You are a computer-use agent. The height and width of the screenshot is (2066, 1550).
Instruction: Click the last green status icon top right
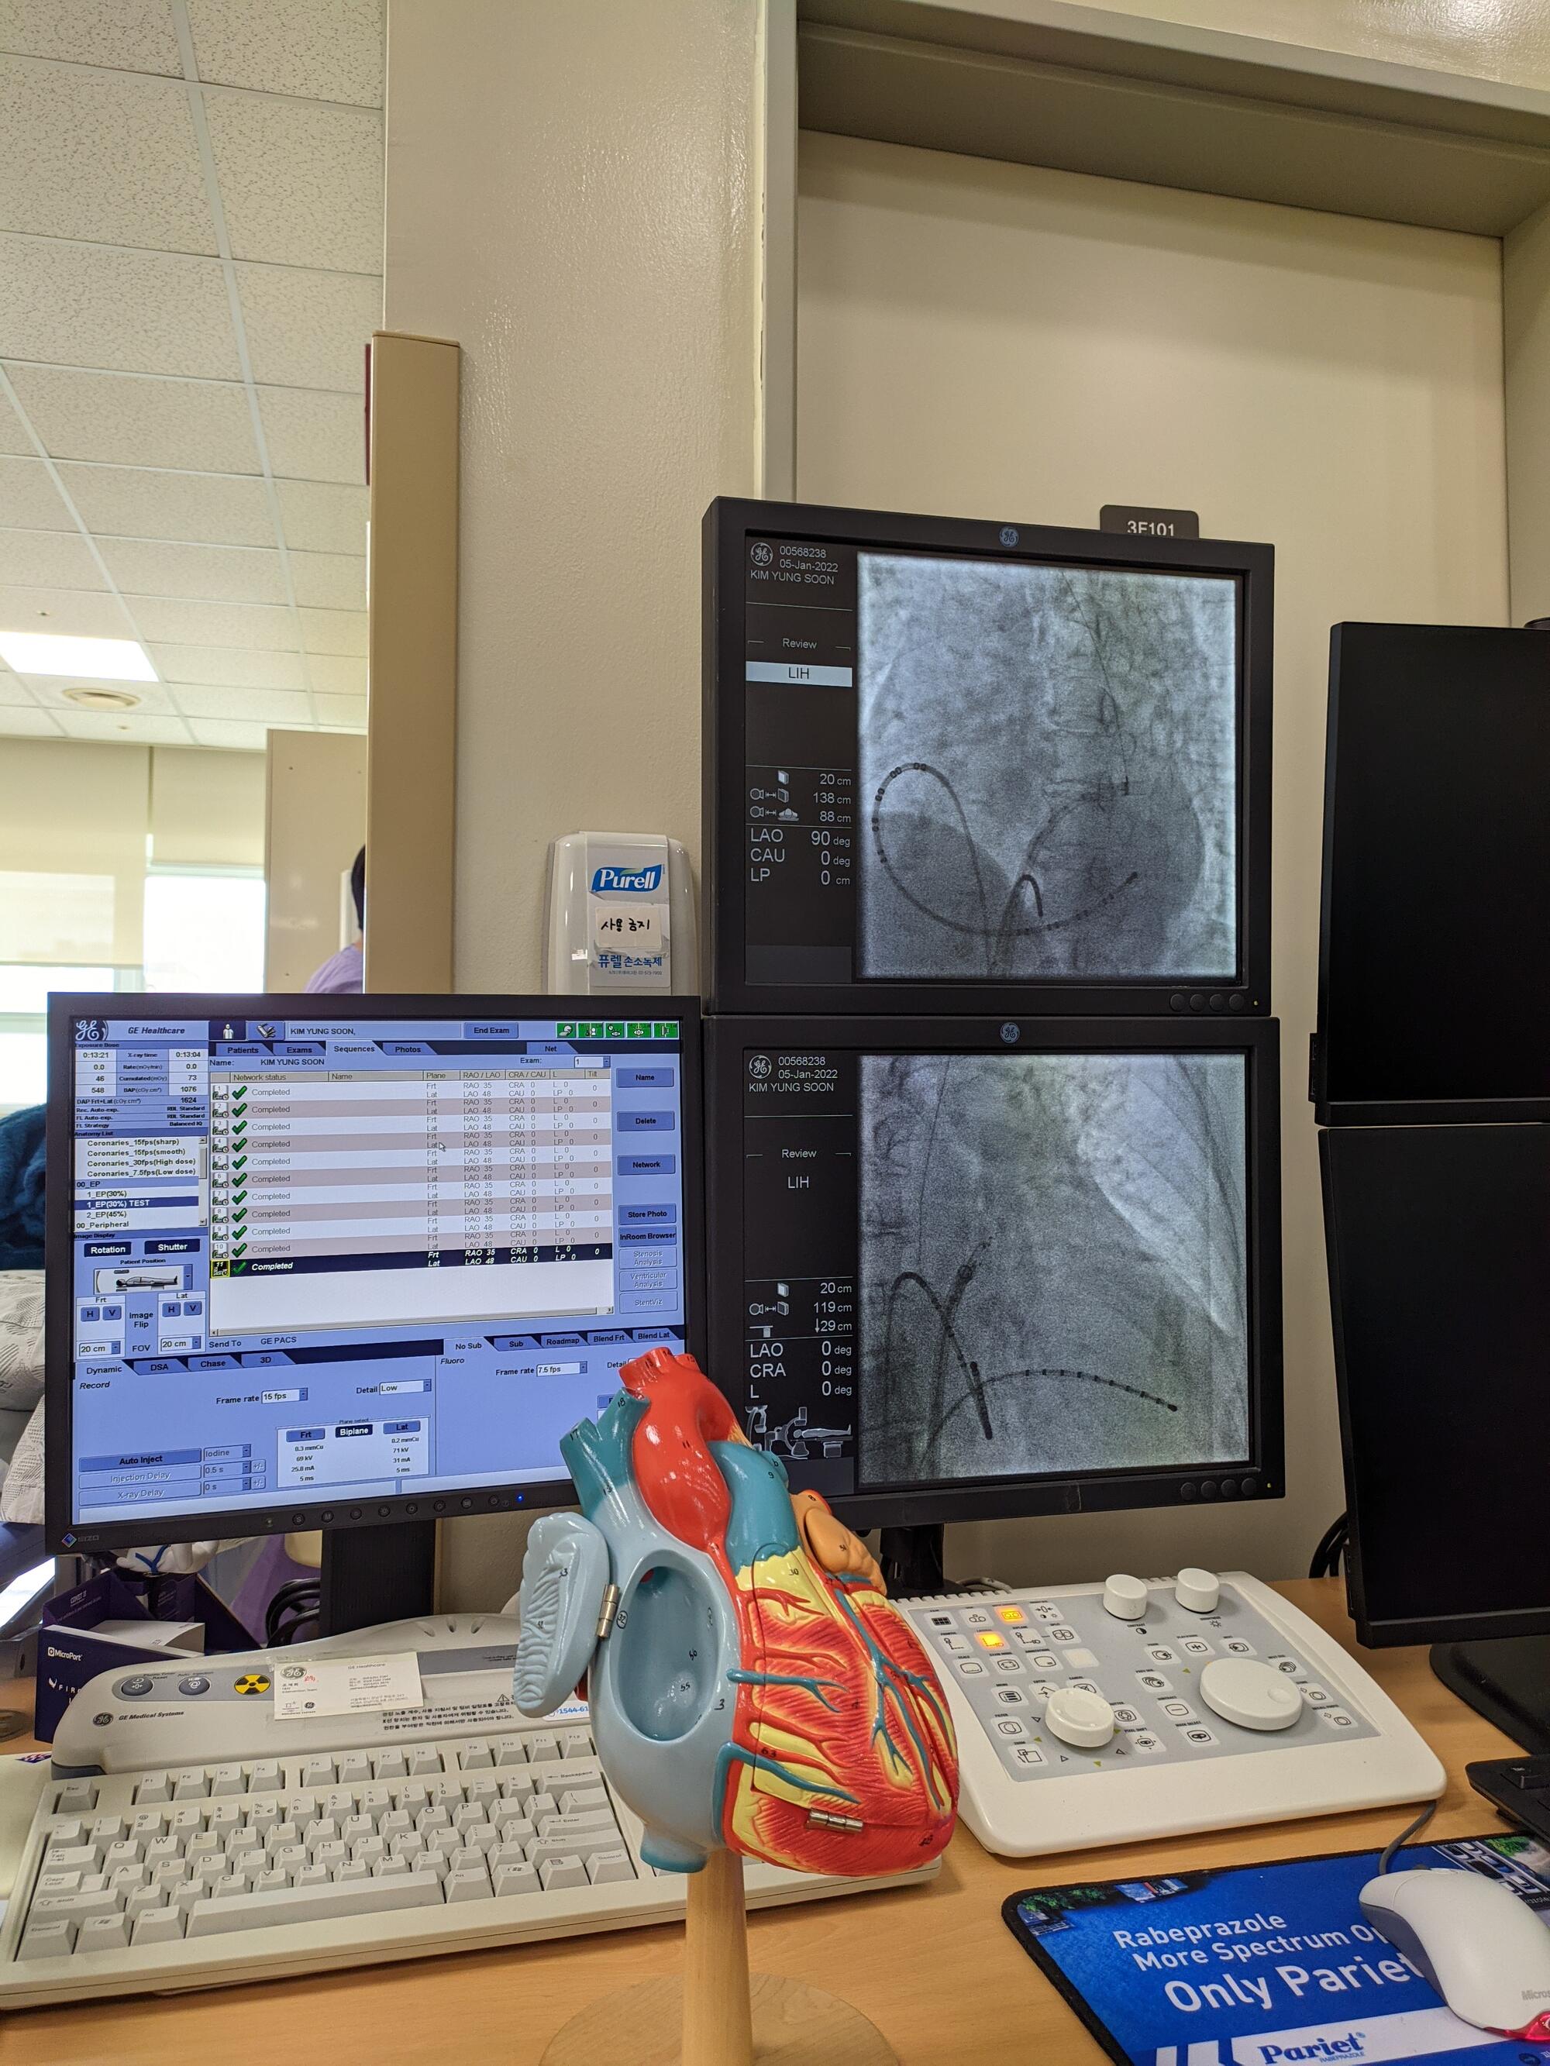665,1030
